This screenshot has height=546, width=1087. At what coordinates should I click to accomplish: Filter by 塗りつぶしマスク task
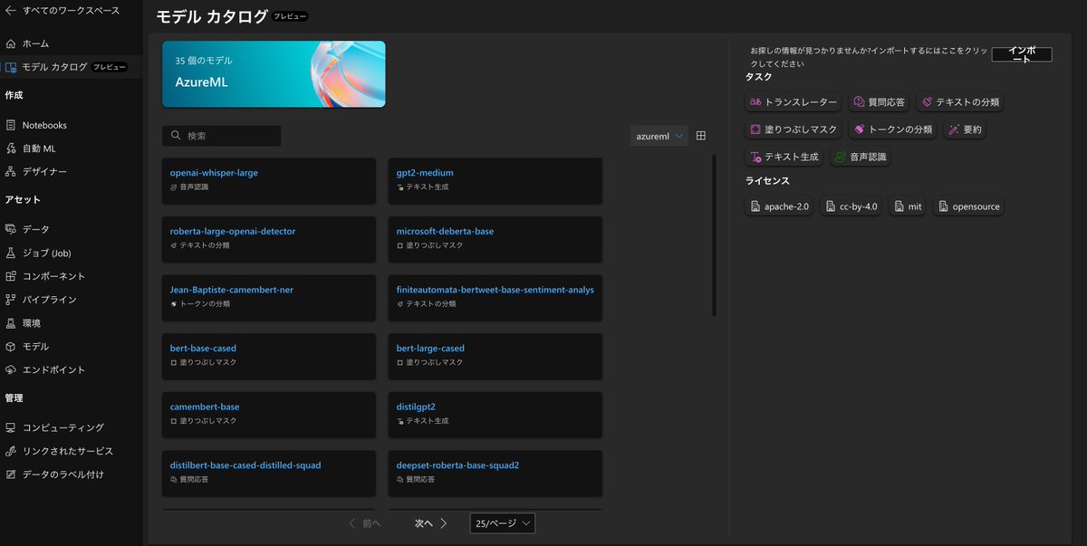point(794,129)
